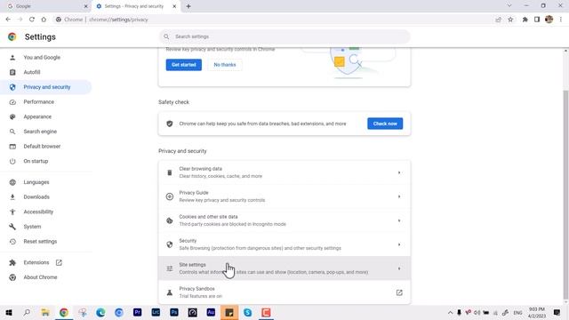
Task: Toggle the side panel icon
Action: 537,20
